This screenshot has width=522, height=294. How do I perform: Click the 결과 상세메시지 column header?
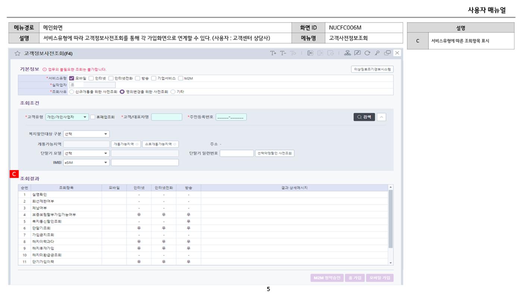[295, 187]
